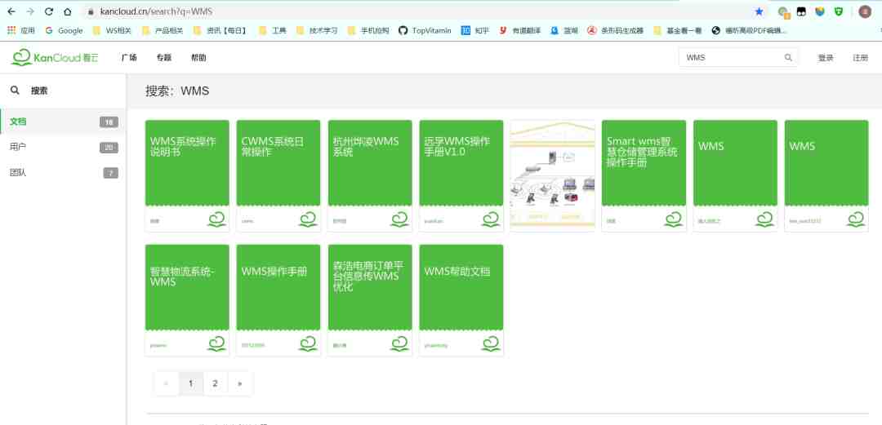Open the extension icon with orange badge

(x=783, y=11)
